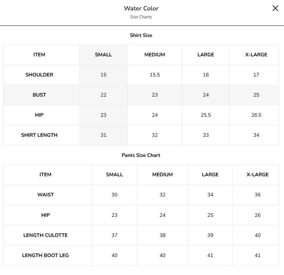Select the SMALL column header in Shirt Size
Viewport: 284px width, 275px height.
(104, 55)
